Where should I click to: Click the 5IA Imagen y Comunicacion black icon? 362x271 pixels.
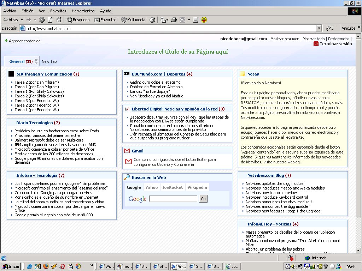pos(11,74)
